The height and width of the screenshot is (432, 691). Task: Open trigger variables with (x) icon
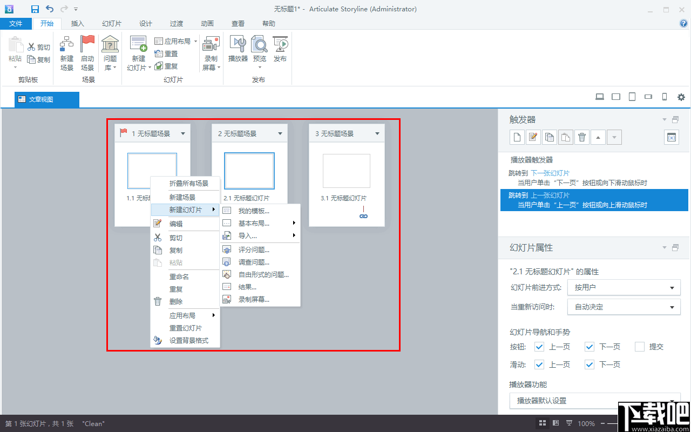[x=671, y=137]
